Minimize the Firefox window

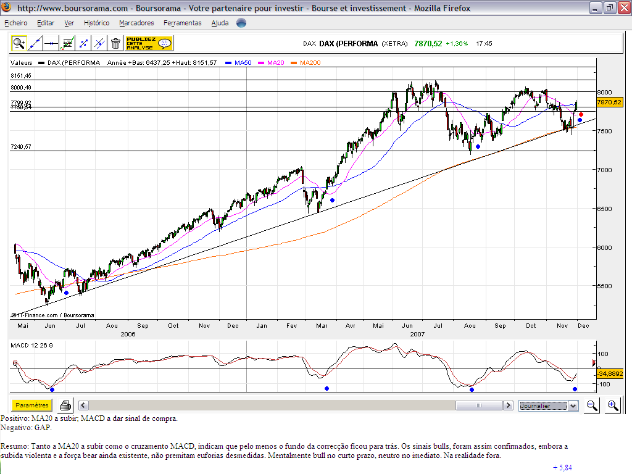[x=596, y=8]
